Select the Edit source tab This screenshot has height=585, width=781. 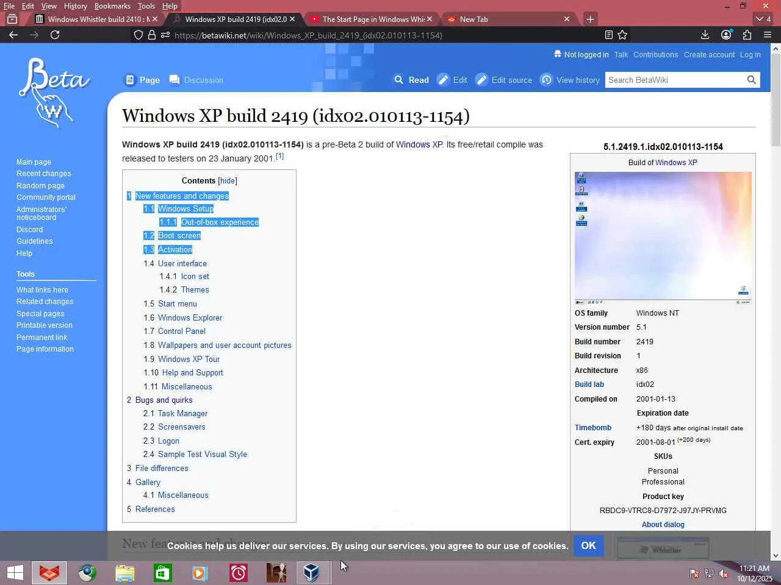[504, 80]
